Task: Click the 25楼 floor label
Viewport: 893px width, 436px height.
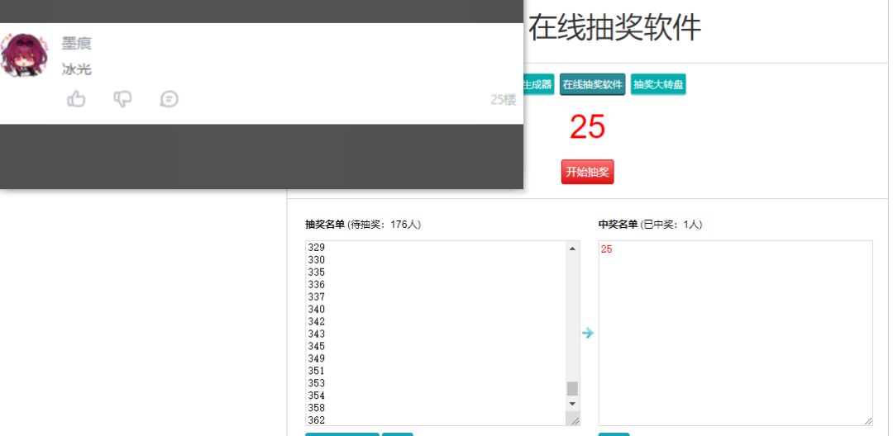Action: click(x=503, y=100)
